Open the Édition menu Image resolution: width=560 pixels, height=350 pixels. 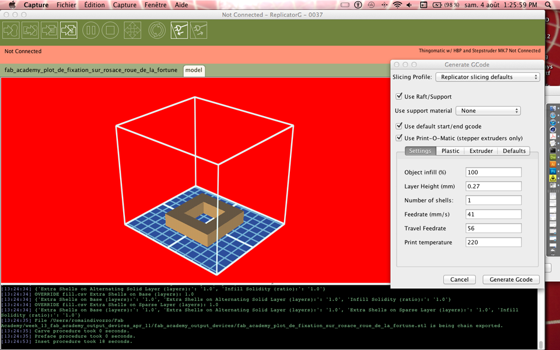[x=94, y=5]
